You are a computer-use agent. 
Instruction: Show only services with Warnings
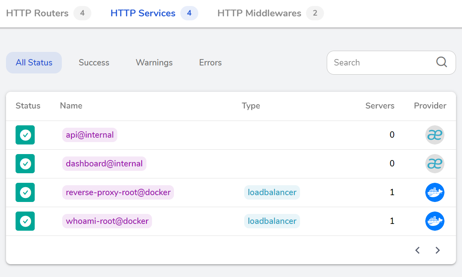point(154,63)
